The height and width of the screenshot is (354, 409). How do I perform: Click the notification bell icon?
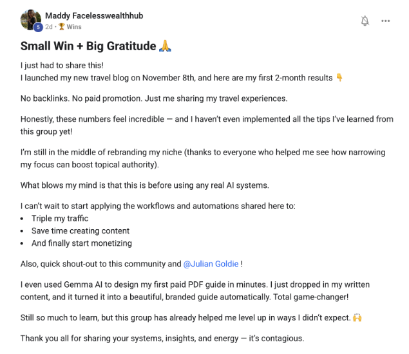365,21
